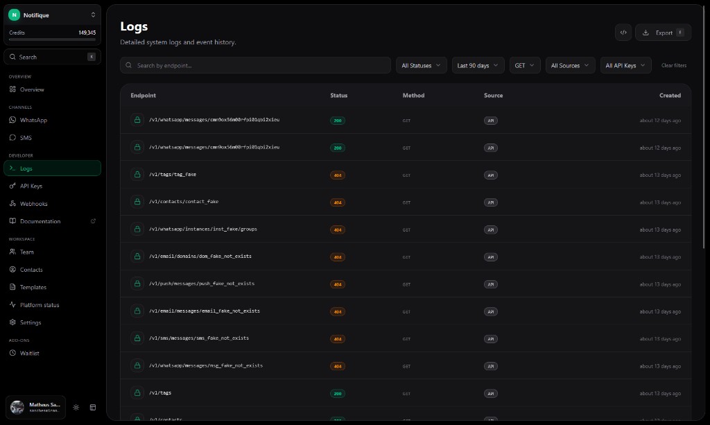This screenshot has width=710, height=425.
Task: Open the All Statuses filter dropdown
Action: point(420,65)
